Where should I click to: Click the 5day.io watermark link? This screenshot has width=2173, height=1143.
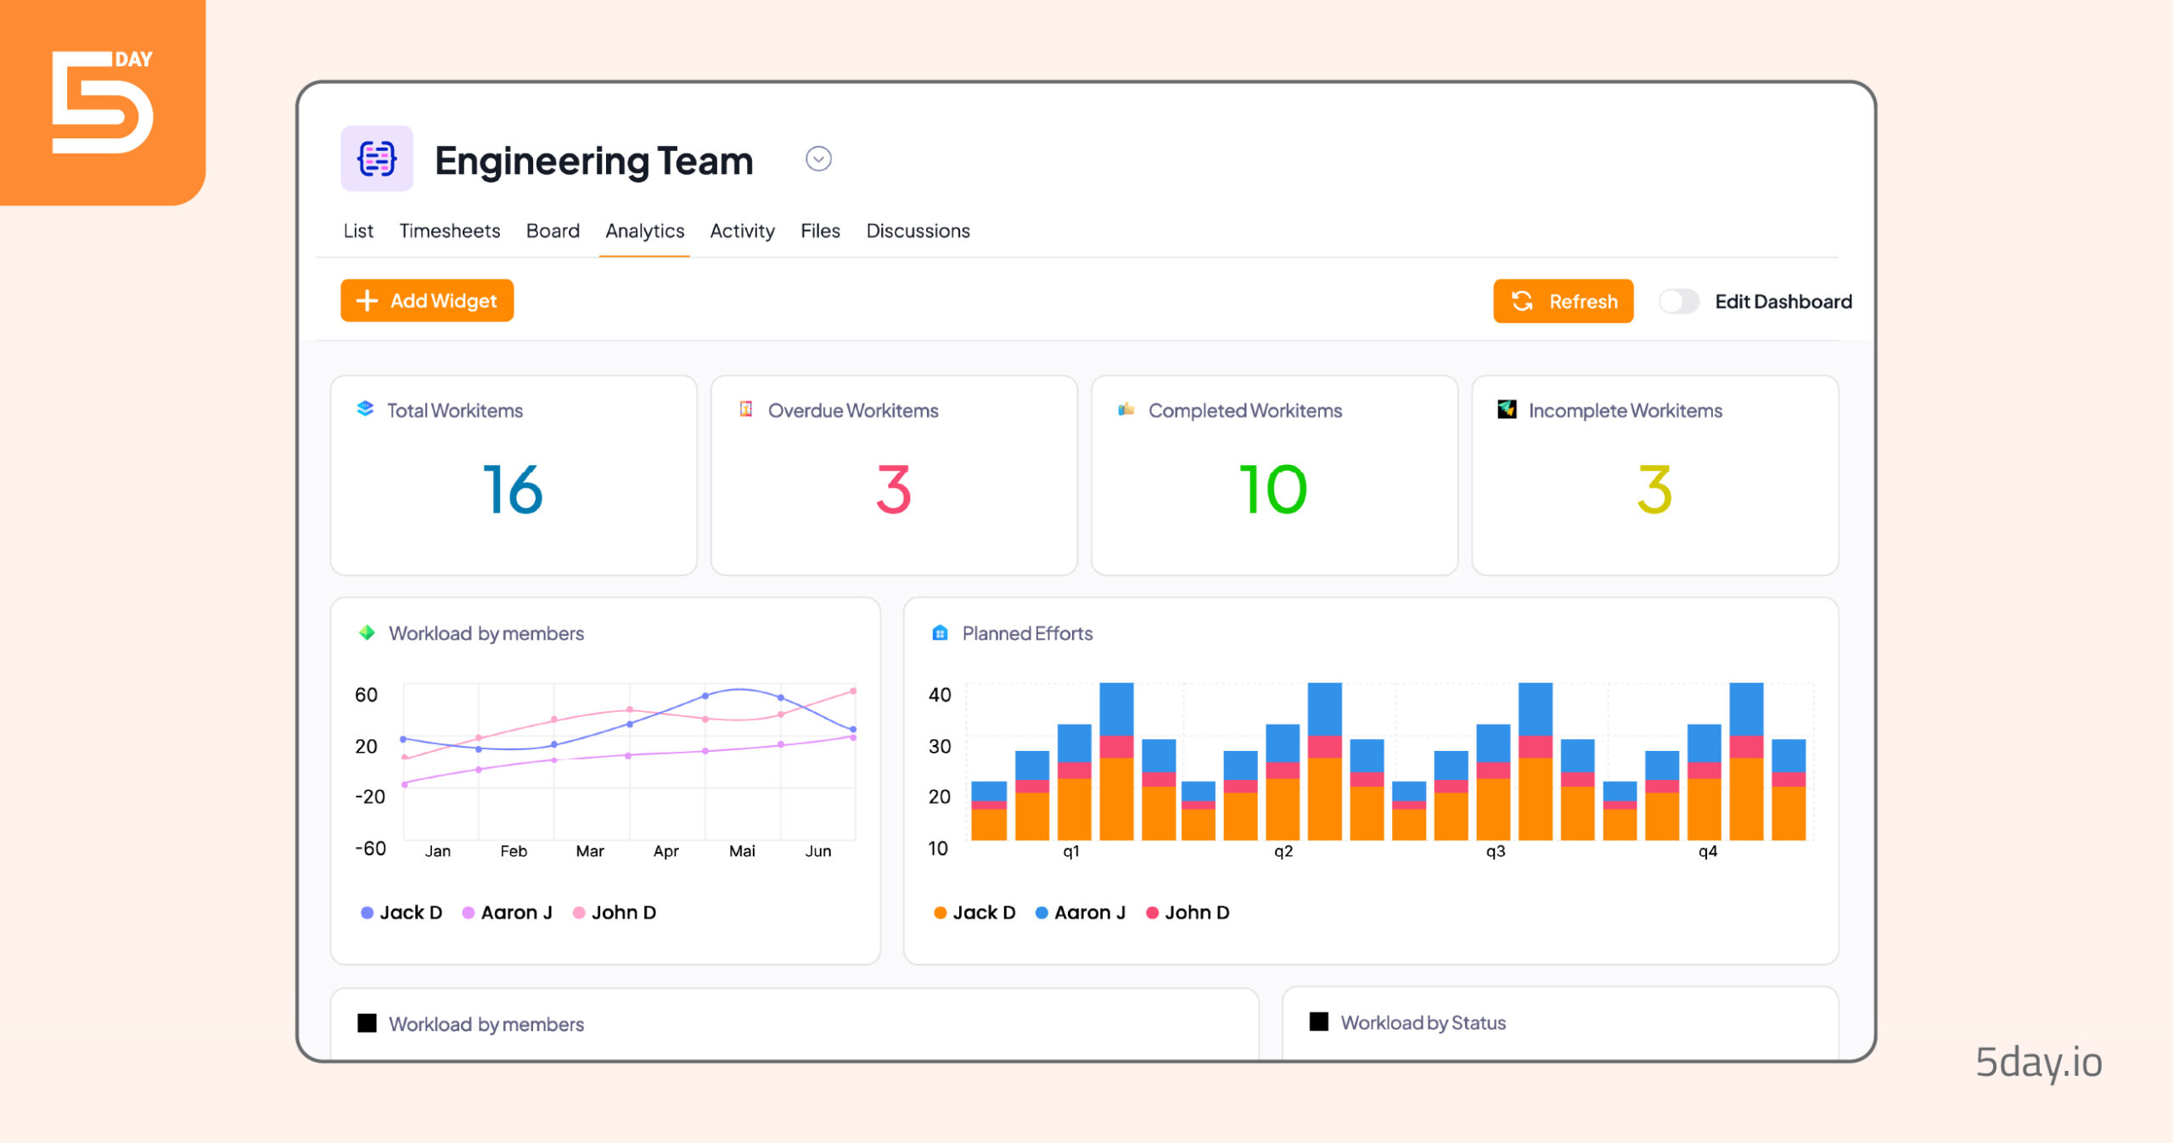(x=2039, y=1062)
